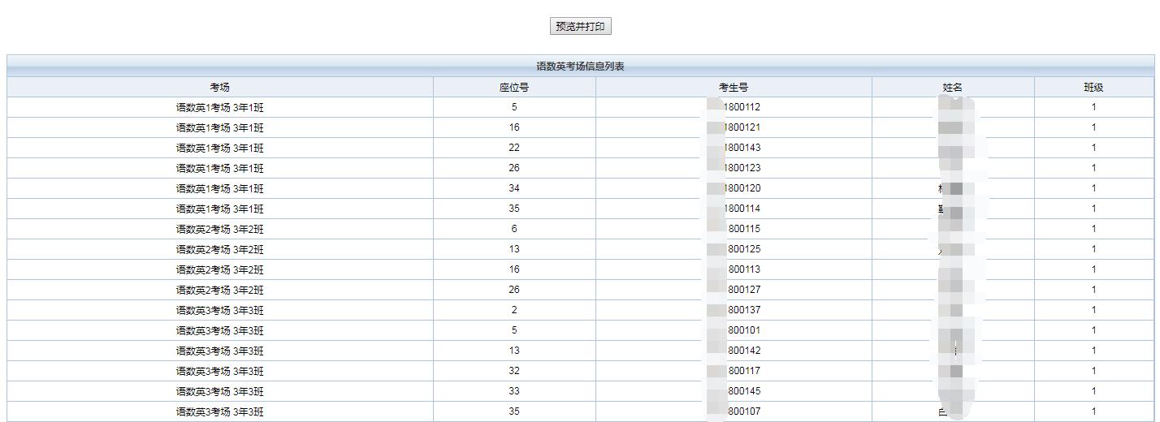Click the 预览并打印 button

coord(580,27)
